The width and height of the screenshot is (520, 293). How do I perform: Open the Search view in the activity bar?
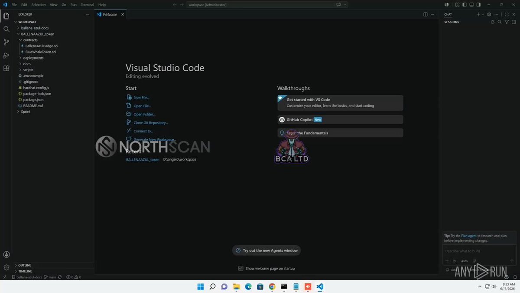tap(6, 29)
